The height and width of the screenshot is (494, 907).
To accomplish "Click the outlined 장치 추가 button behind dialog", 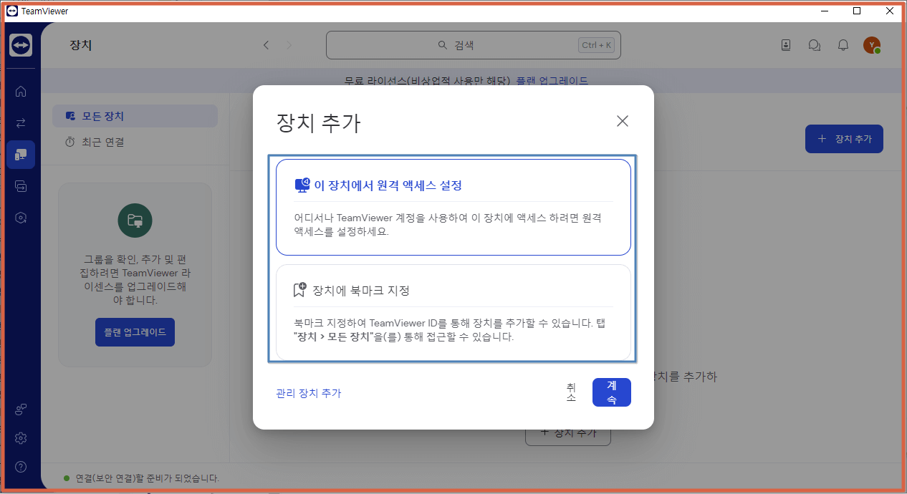I will click(568, 433).
